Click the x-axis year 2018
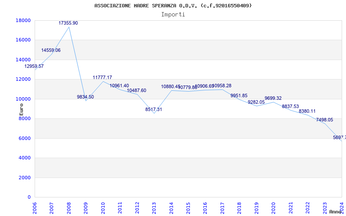 point(240,208)
